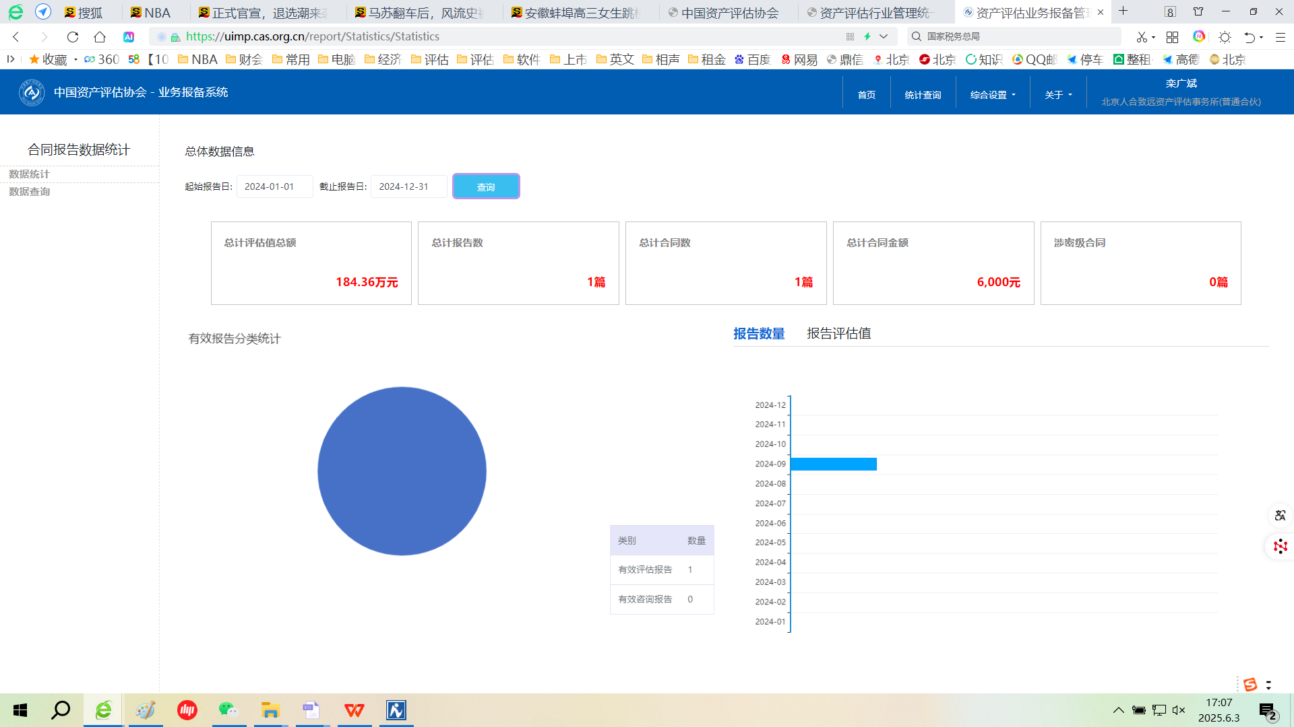Click the browser home icon
1294x727 pixels.
click(x=100, y=37)
